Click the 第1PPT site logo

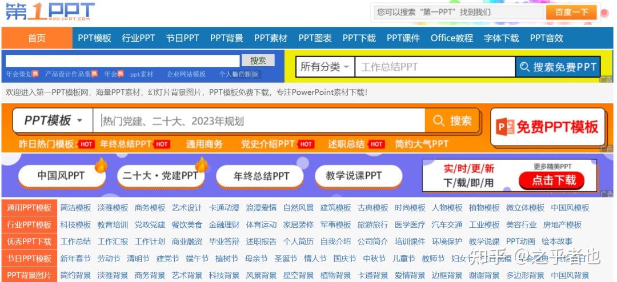point(50,11)
